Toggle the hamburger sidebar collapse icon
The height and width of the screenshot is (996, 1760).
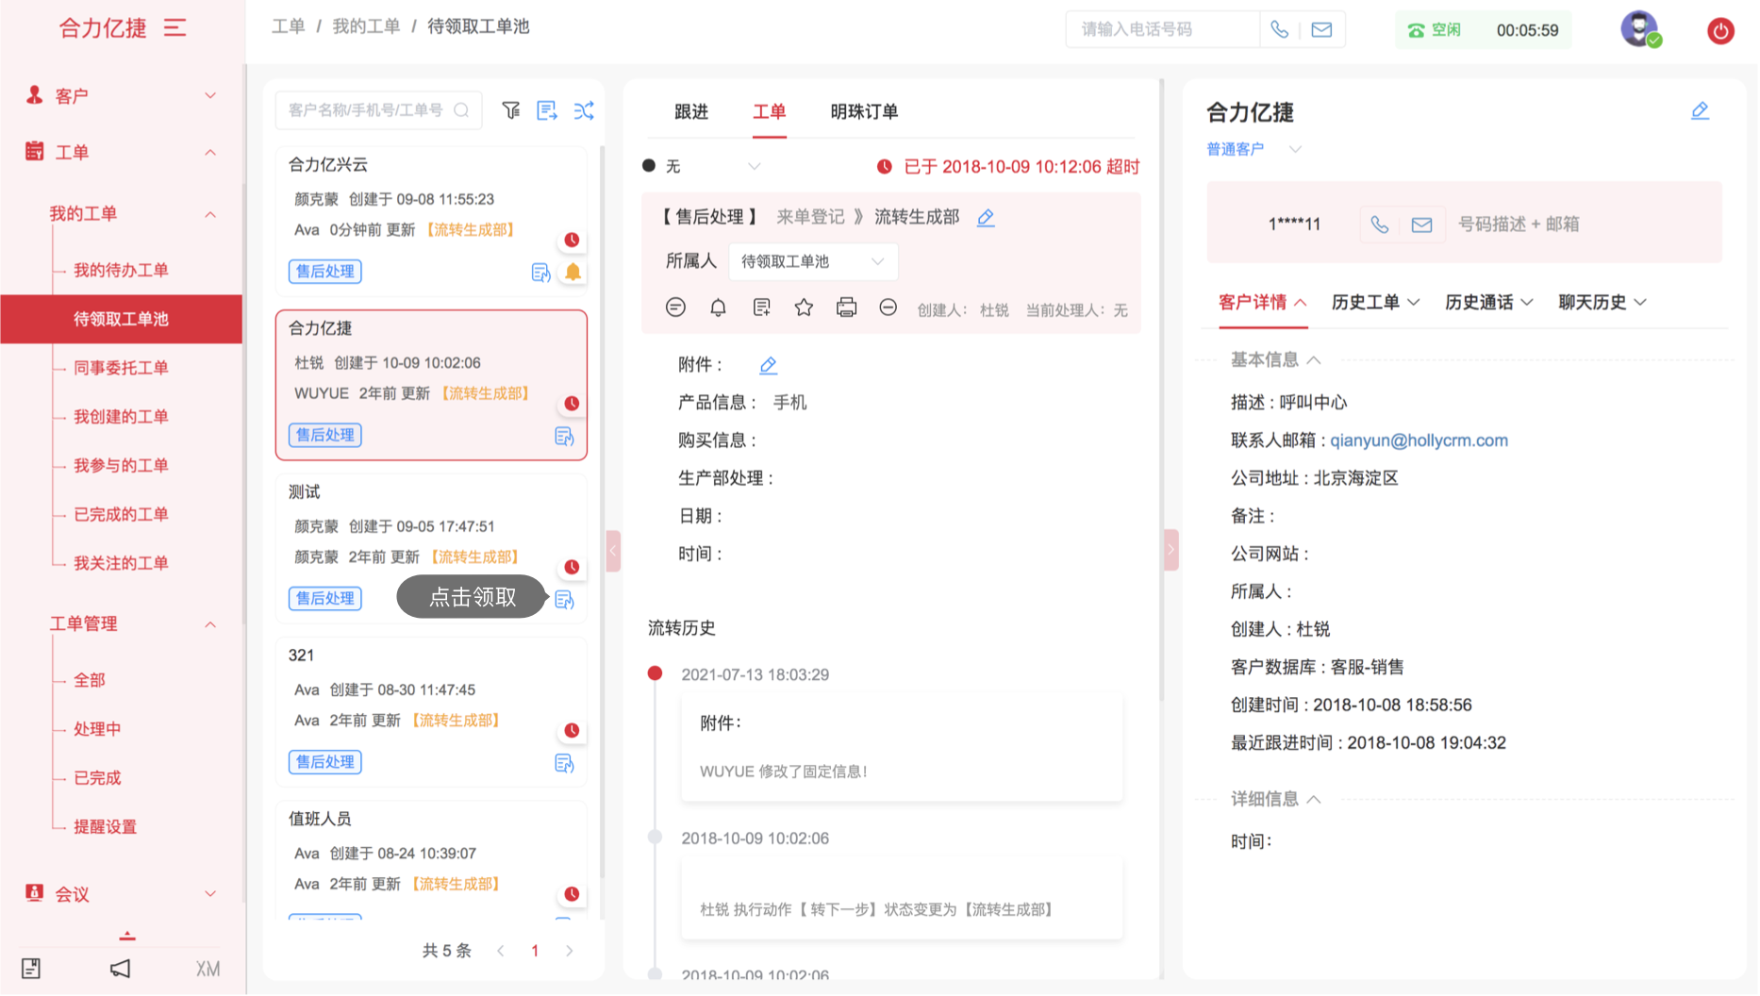(174, 28)
